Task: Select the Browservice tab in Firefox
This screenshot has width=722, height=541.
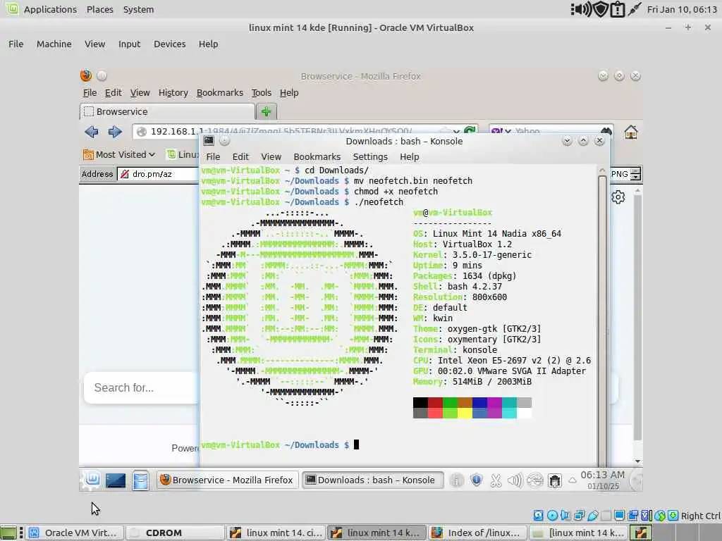Action: coord(167,111)
